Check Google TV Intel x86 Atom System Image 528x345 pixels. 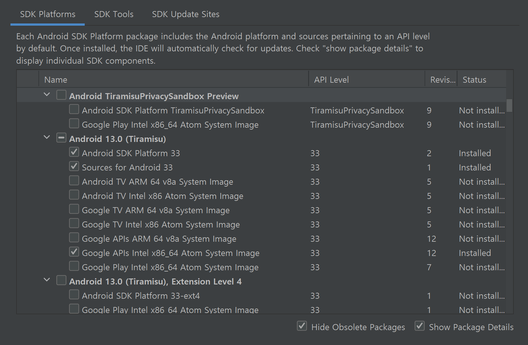pyautogui.click(x=74, y=224)
